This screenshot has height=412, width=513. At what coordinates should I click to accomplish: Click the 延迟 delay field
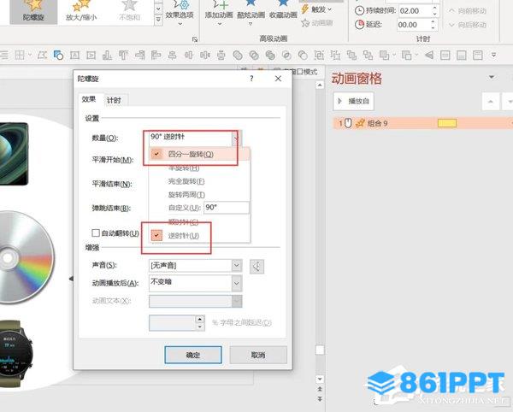coord(414,25)
